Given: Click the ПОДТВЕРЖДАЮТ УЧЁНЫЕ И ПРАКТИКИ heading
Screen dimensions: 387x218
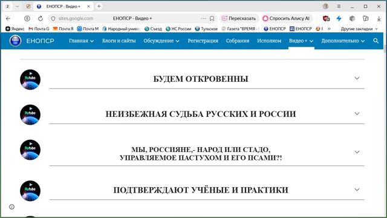Looking at the screenshot, I should point(201,190).
